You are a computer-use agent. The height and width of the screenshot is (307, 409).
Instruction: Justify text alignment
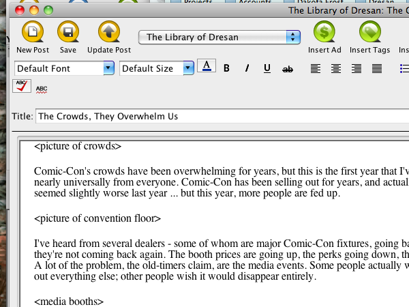[377, 69]
